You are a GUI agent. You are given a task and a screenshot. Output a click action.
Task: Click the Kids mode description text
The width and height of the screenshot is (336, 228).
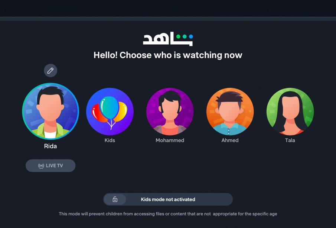(168, 214)
